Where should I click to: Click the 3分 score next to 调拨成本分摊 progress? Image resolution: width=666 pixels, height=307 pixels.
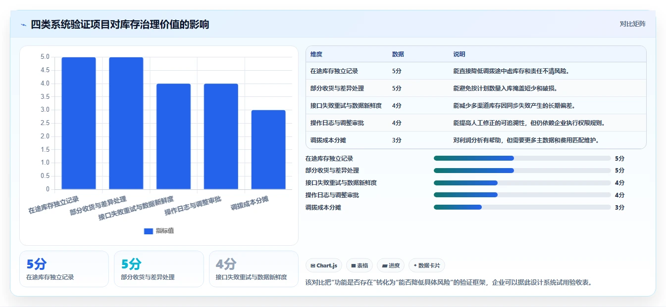coord(619,208)
